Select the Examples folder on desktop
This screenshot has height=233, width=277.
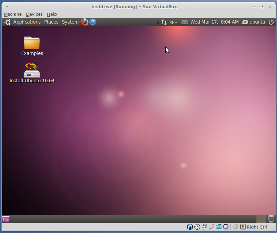pos(32,46)
